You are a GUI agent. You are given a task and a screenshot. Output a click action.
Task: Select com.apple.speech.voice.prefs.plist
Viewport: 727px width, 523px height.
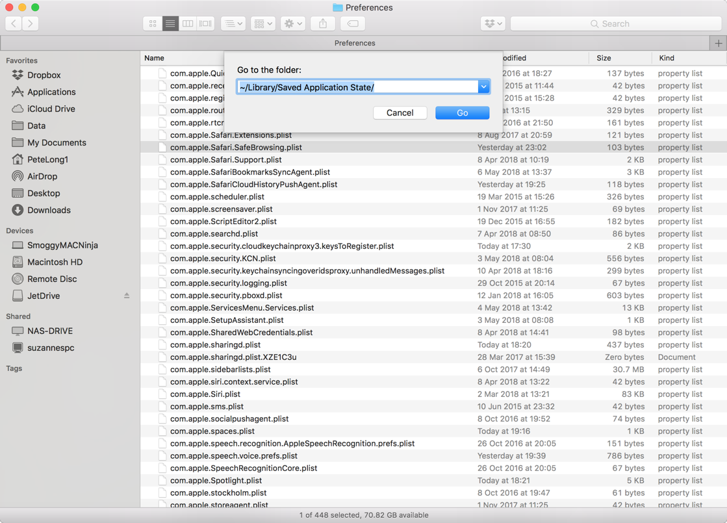coord(433,456)
